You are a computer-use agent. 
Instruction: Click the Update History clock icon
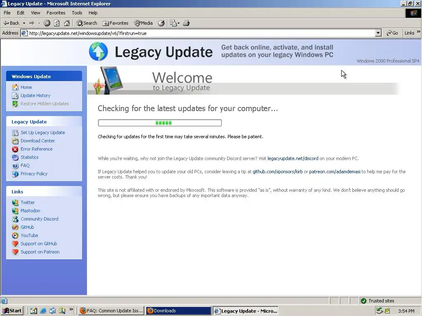pyautogui.click(x=15, y=95)
